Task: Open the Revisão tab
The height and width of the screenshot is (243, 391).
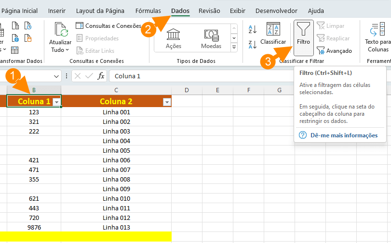Action: coord(209,11)
